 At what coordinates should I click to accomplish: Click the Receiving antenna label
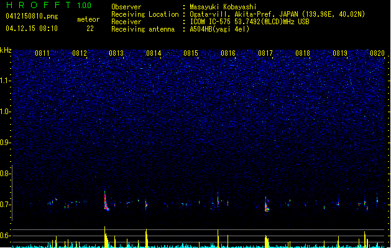[143, 29]
